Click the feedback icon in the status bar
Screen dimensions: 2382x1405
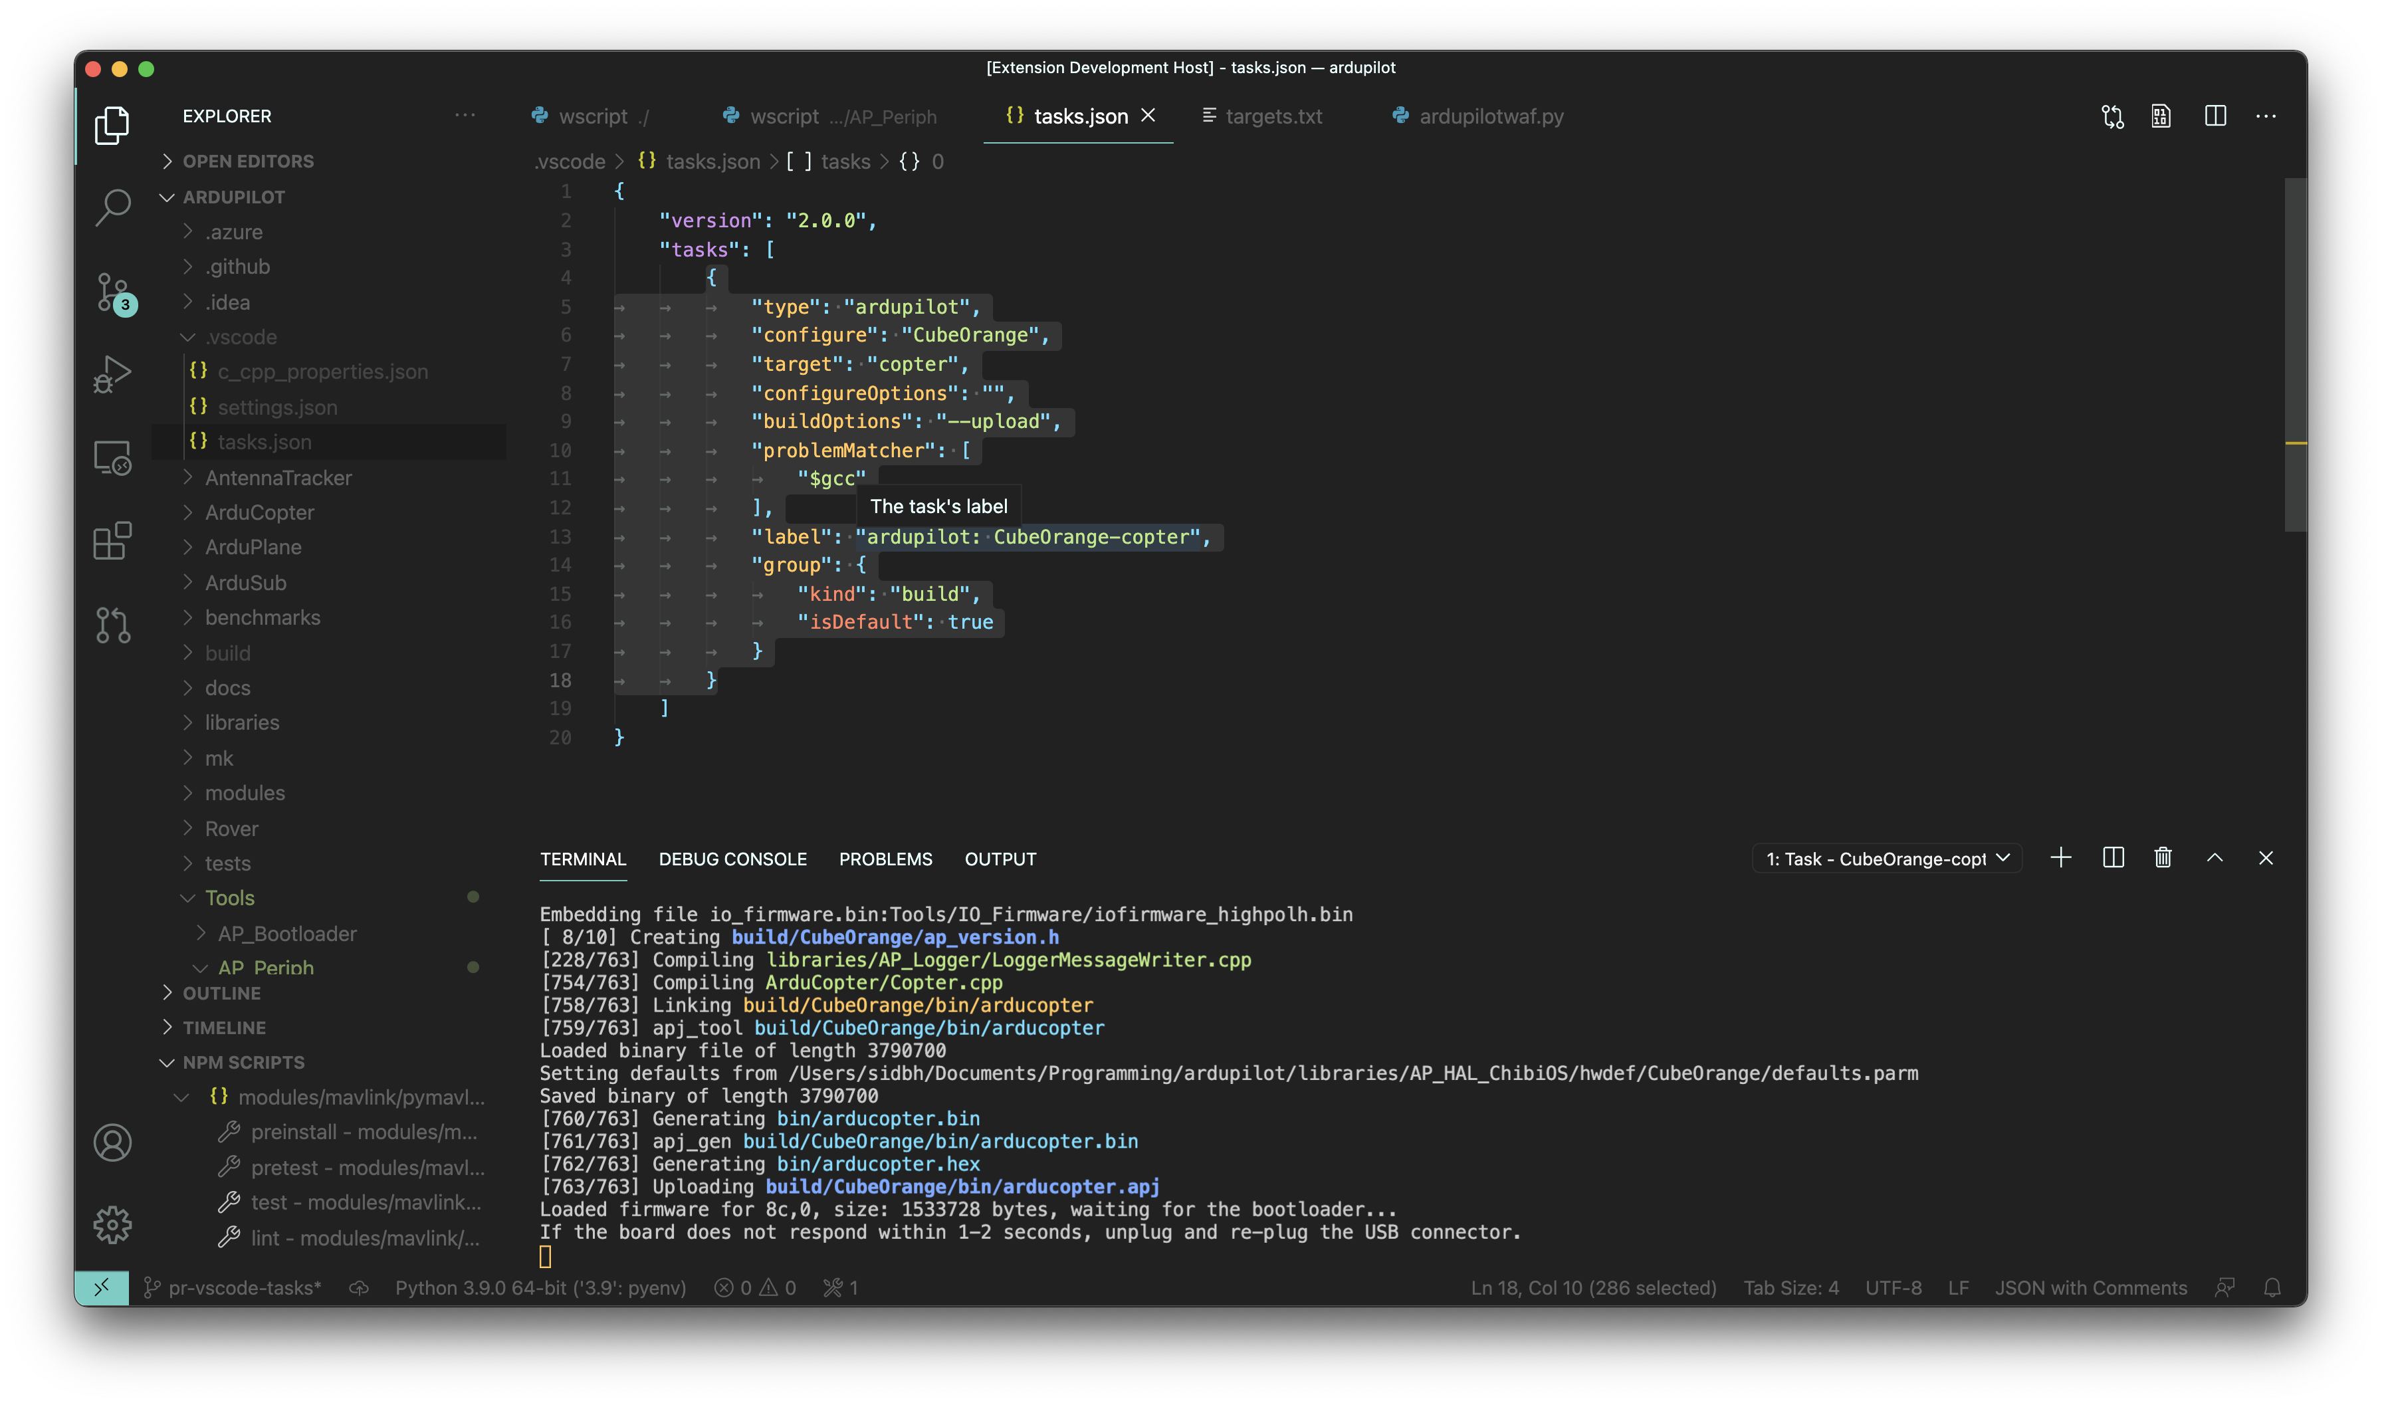2225,1287
